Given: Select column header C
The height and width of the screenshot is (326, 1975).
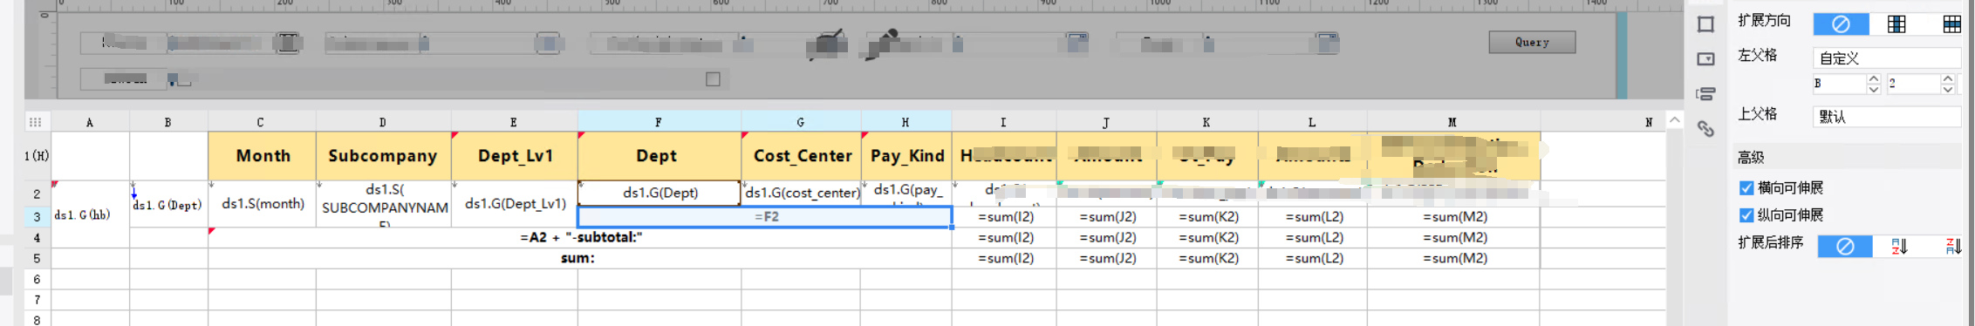Looking at the screenshot, I should tap(261, 123).
